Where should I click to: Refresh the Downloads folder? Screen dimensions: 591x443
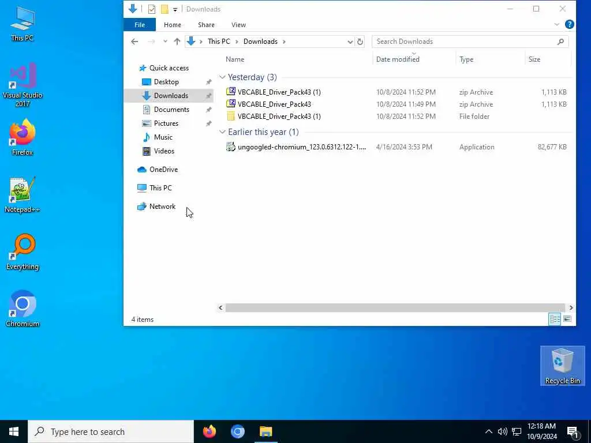360,42
